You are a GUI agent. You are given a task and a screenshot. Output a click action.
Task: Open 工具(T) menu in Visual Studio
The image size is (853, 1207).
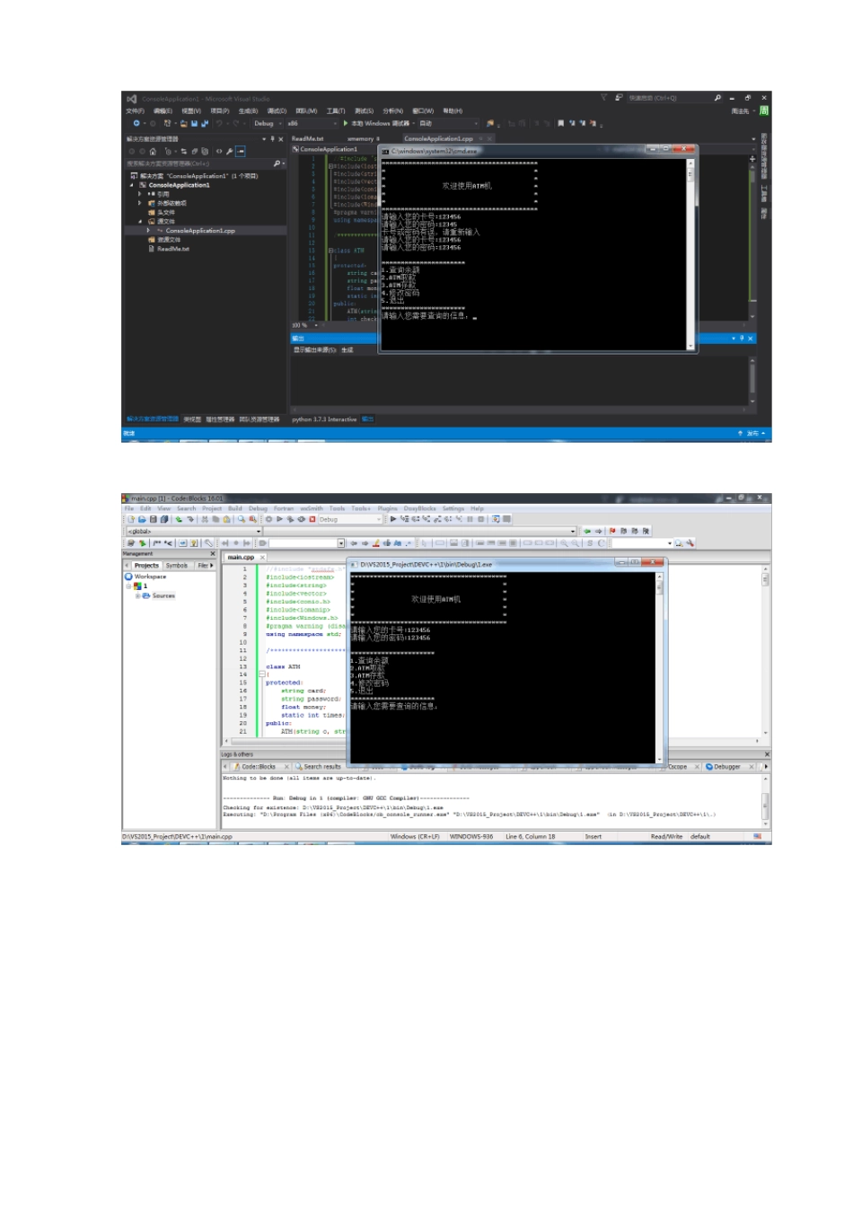(335, 111)
